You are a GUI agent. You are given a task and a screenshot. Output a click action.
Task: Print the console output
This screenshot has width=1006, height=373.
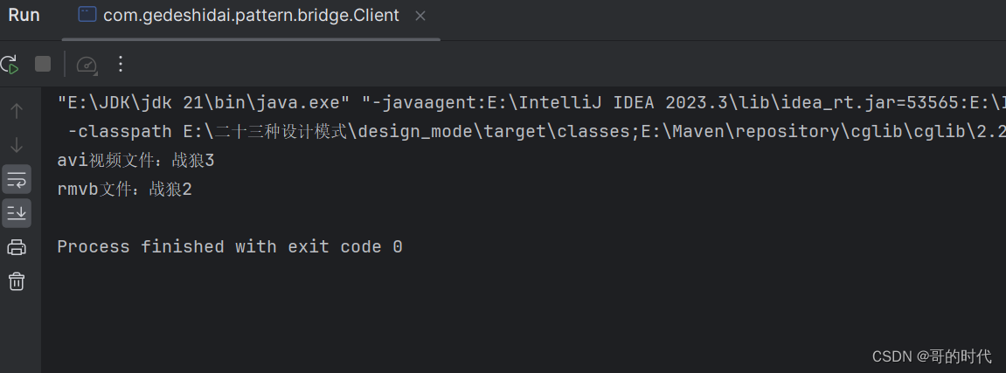tap(17, 247)
